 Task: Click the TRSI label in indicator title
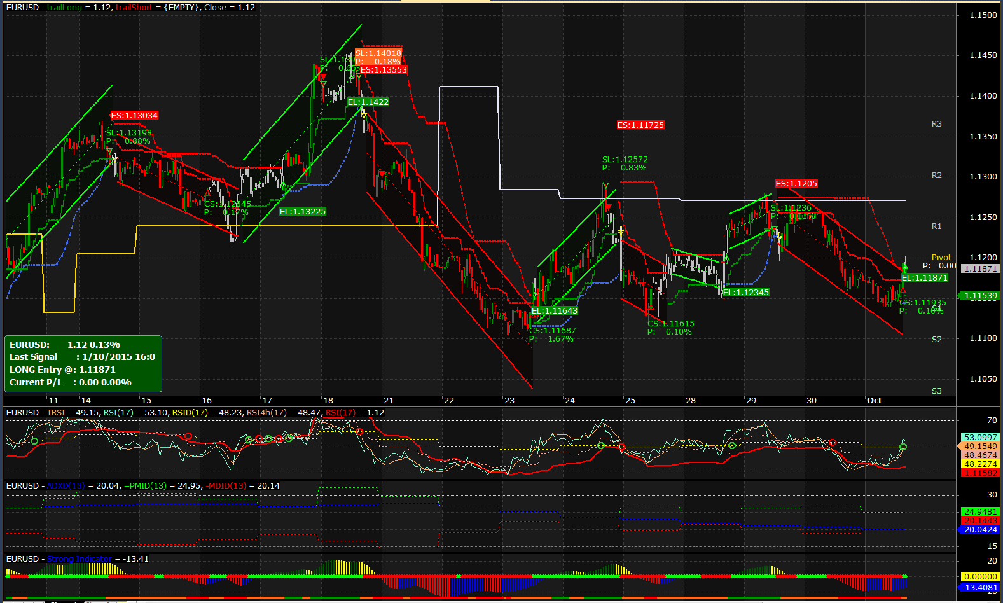tap(56, 412)
